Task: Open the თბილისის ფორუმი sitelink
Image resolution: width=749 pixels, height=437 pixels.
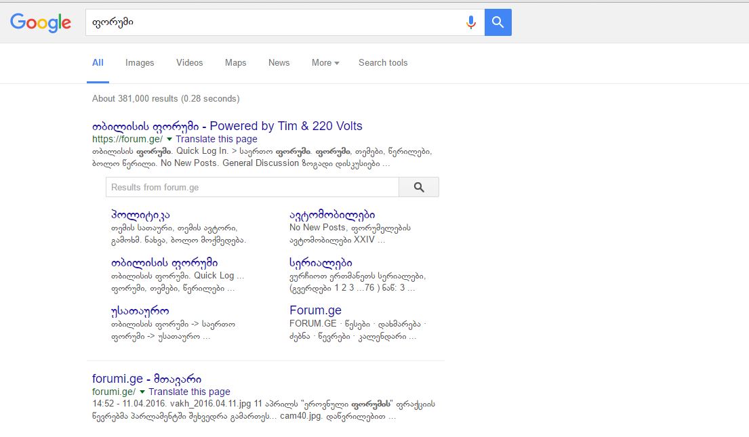Action: [x=164, y=263]
